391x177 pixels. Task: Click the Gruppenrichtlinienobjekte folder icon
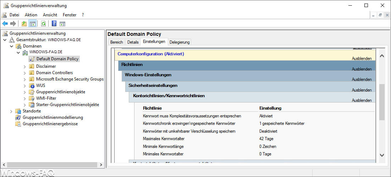[x=32, y=92]
